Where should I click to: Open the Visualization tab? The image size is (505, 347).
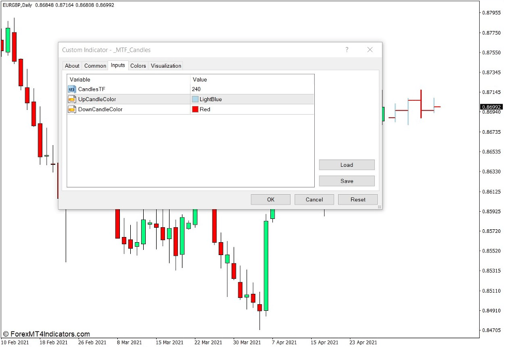click(165, 66)
